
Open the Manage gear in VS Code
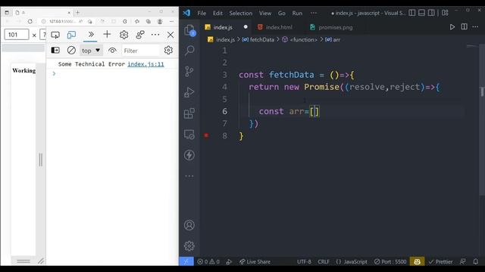point(189,246)
